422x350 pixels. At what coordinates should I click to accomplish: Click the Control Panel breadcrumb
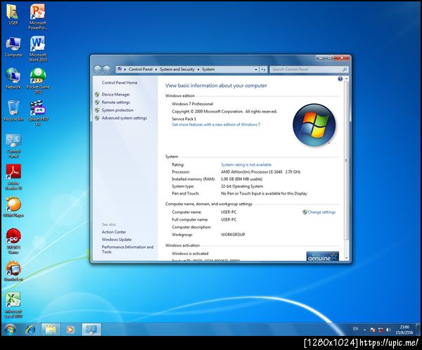(x=140, y=69)
